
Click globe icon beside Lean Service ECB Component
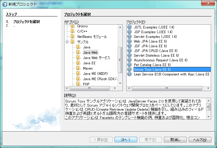click(129, 74)
